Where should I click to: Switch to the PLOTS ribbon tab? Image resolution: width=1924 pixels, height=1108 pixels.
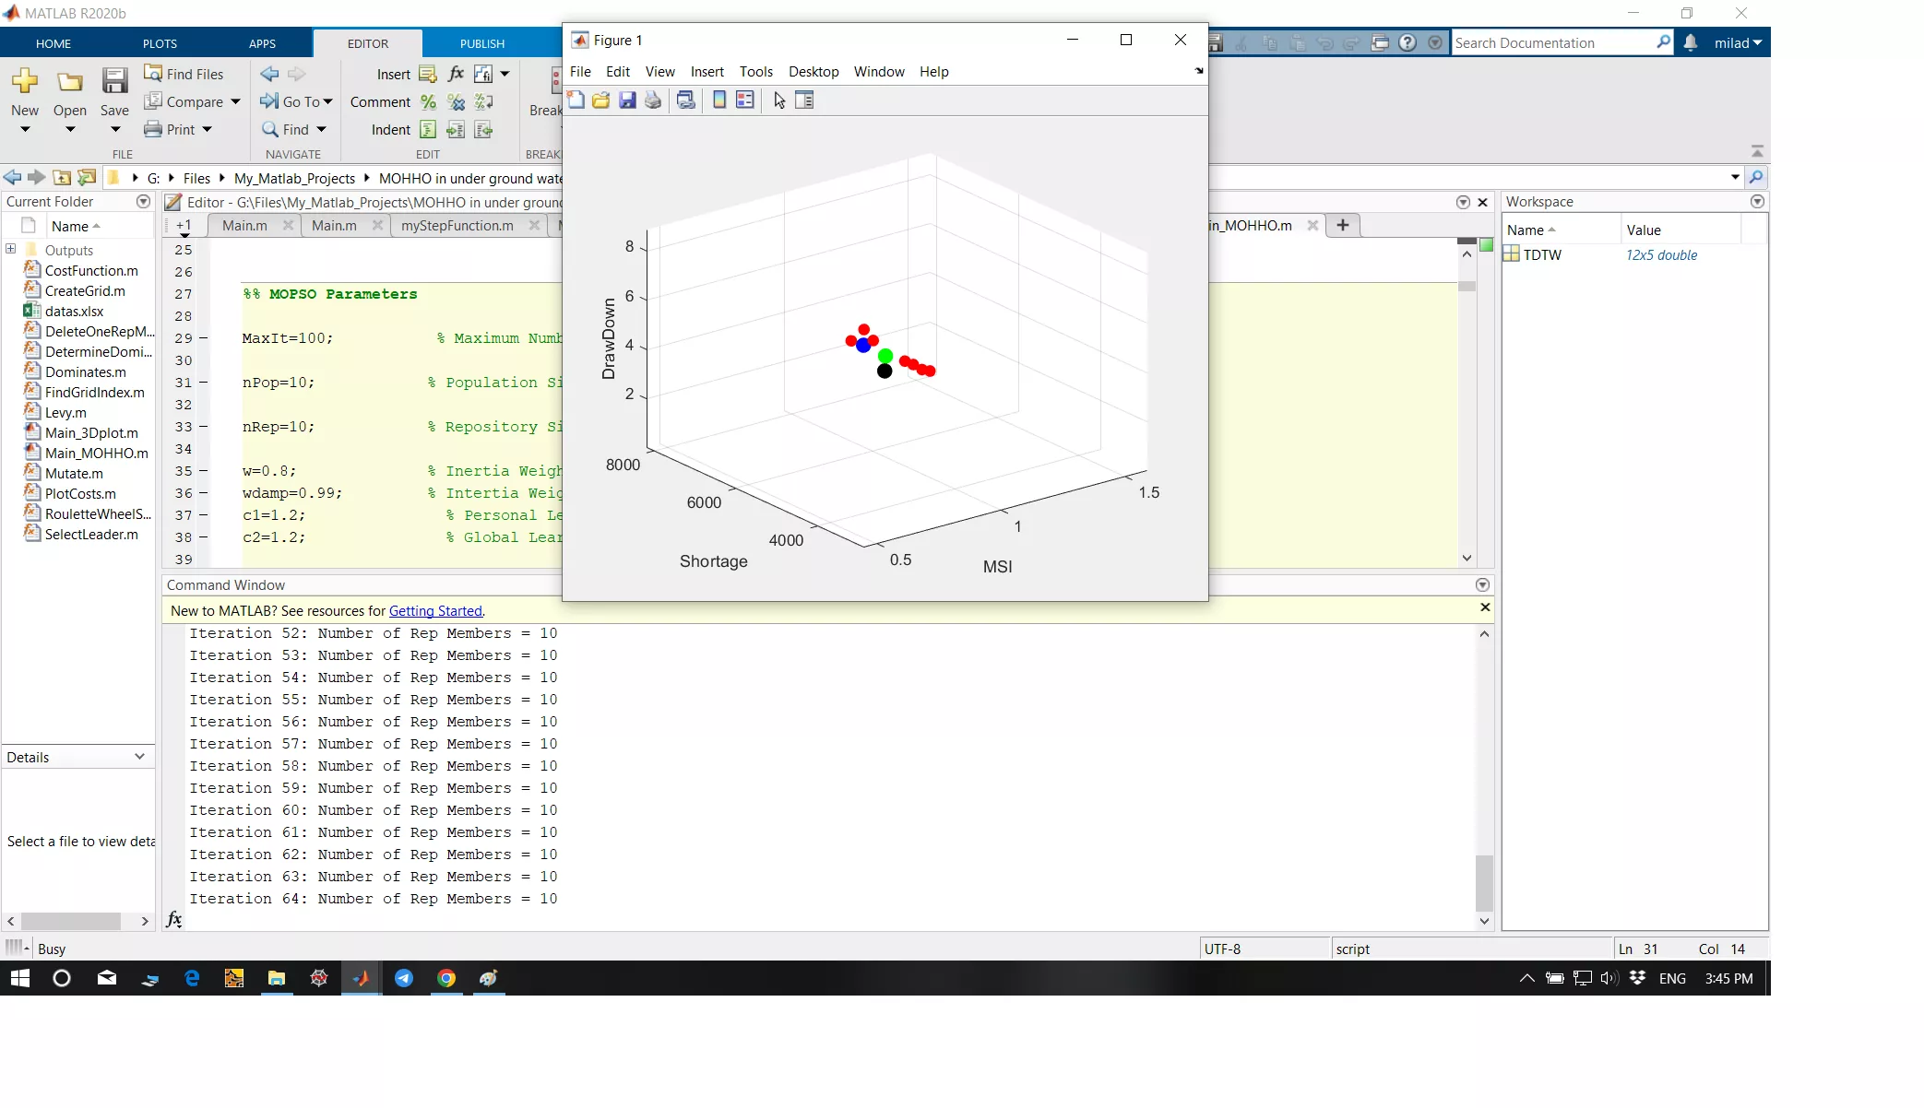pos(160,43)
